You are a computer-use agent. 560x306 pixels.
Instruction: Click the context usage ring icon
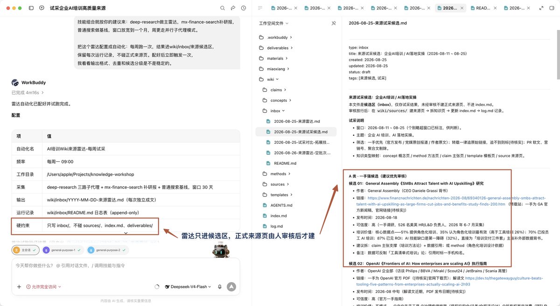[x=157, y=286]
